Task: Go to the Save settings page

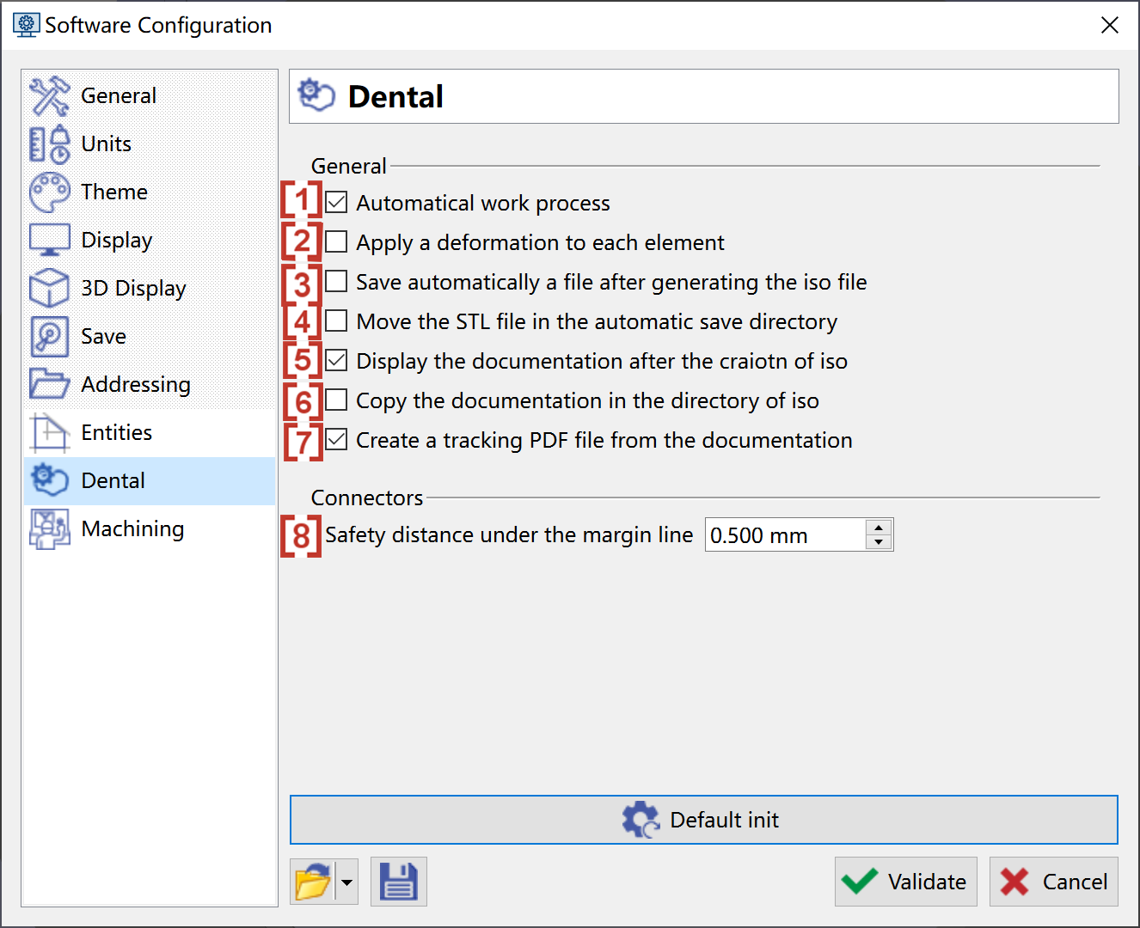Action: tap(103, 336)
